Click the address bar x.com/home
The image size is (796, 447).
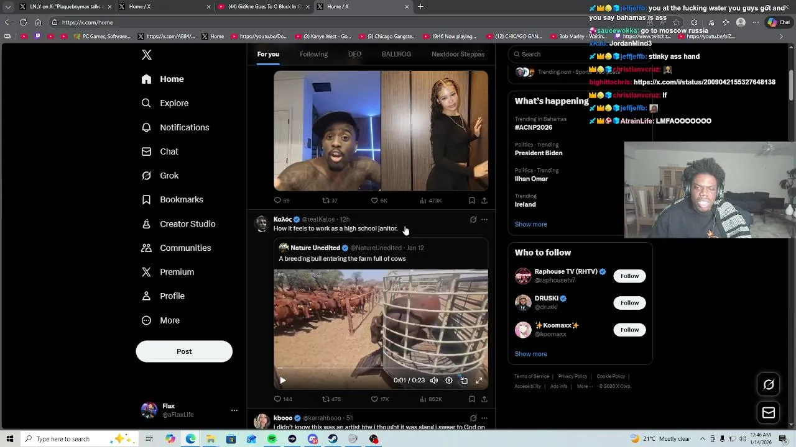pyautogui.click(x=88, y=22)
